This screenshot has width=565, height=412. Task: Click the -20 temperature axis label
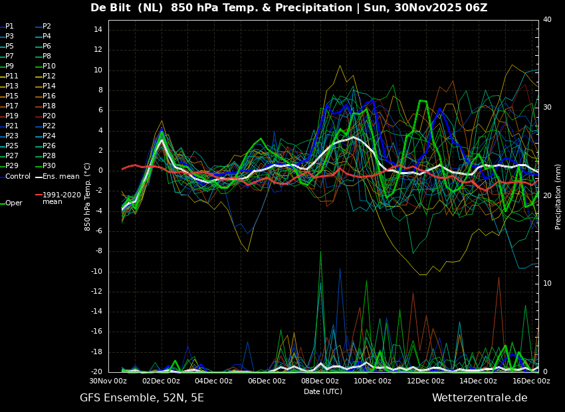[96, 371]
